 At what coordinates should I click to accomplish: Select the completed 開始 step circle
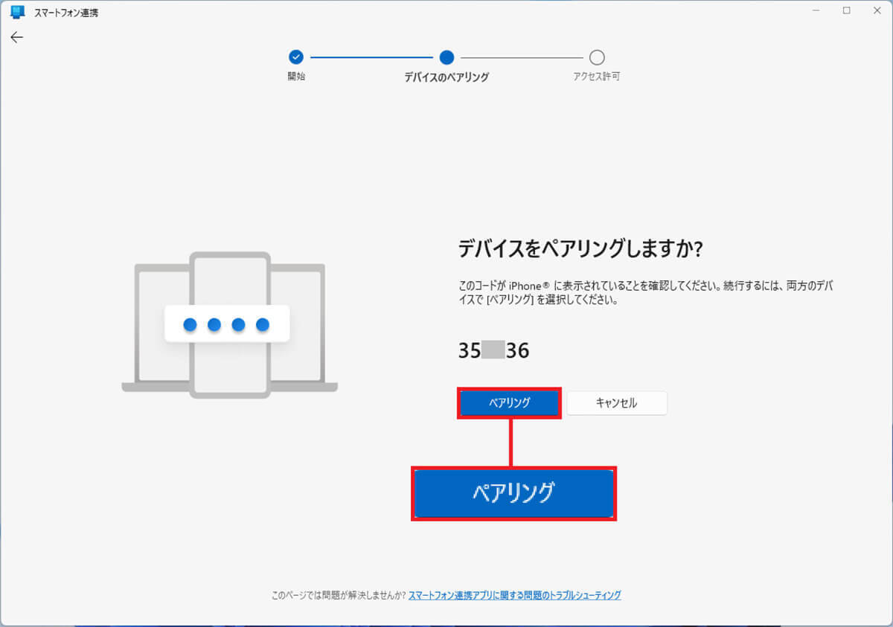tap(296, 57)
